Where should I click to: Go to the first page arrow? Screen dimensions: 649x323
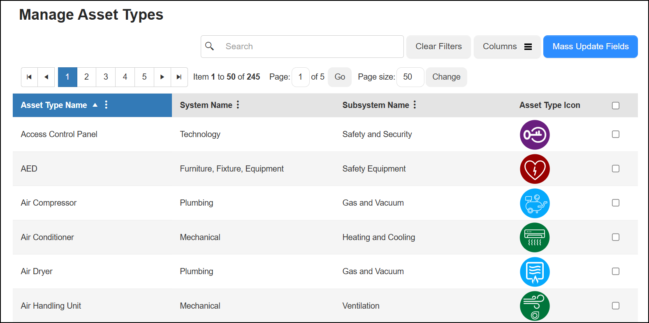(29, 77)
